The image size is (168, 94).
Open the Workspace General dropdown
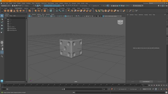click(157, 3)
